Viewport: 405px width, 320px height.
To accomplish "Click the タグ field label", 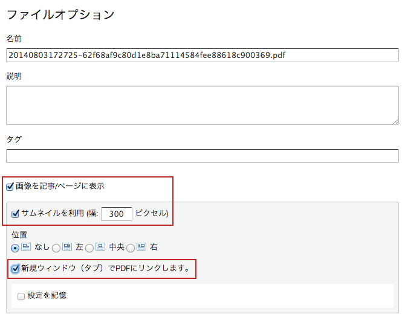I will 14,139.
